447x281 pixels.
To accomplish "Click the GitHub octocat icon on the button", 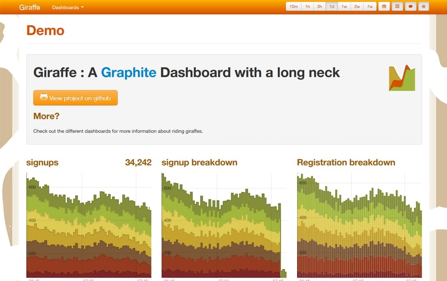I will tap(43, 97).
